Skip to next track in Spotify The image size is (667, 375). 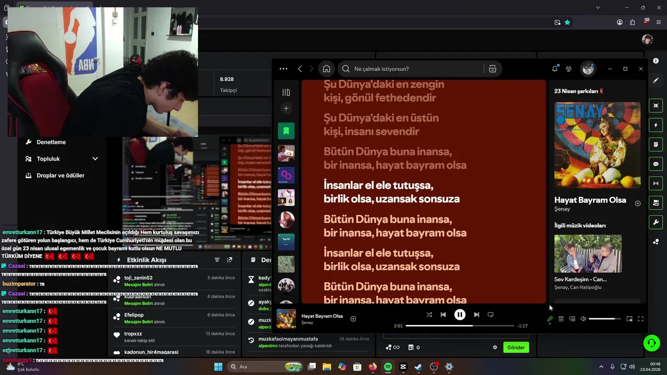(476, 315)
